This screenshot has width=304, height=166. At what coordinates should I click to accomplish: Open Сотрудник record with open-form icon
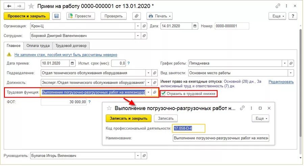144,36
